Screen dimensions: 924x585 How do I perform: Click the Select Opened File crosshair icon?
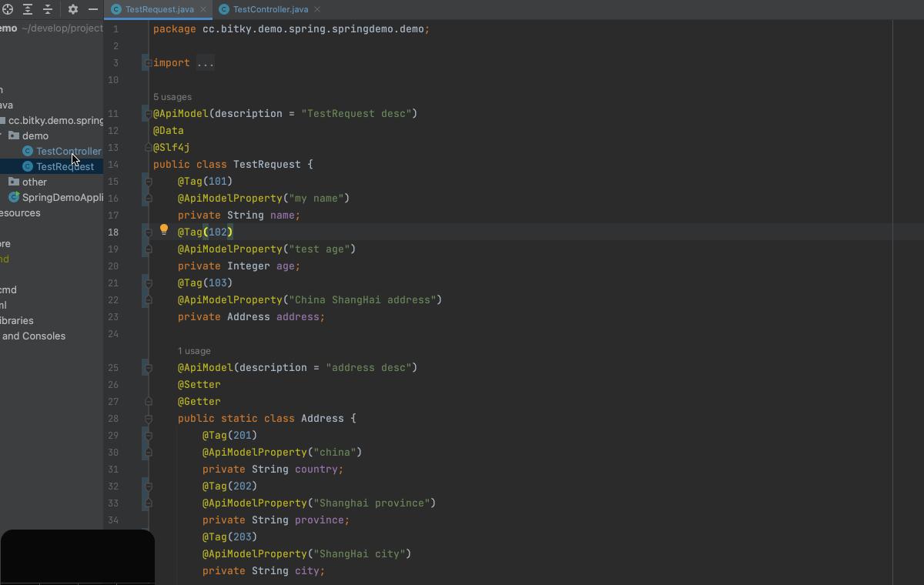pyautogui.click(x=8, y=10)
